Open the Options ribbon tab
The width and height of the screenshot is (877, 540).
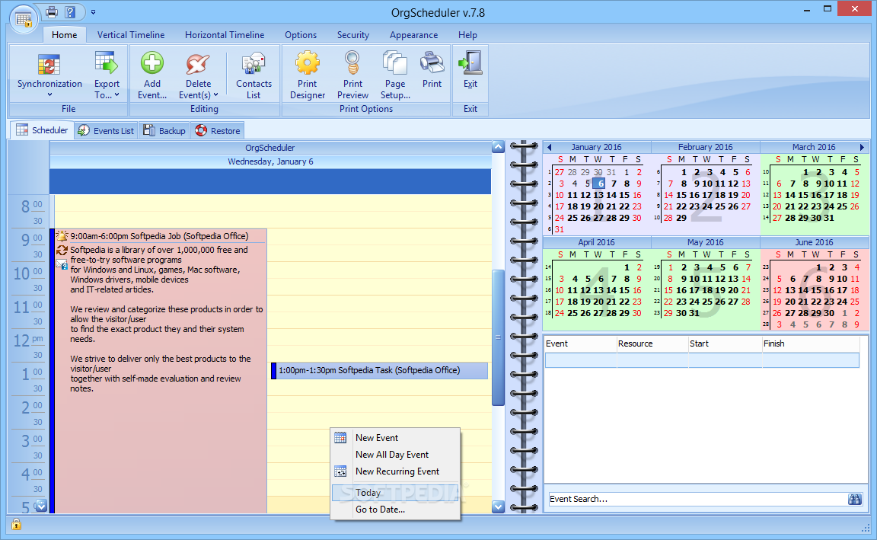[301, 35]
